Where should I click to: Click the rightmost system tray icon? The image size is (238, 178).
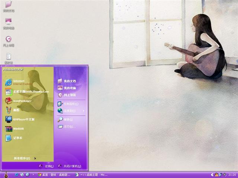point(225,175)
